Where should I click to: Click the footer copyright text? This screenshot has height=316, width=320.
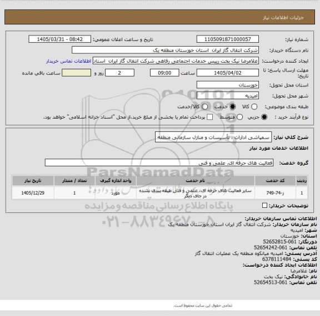202,305
